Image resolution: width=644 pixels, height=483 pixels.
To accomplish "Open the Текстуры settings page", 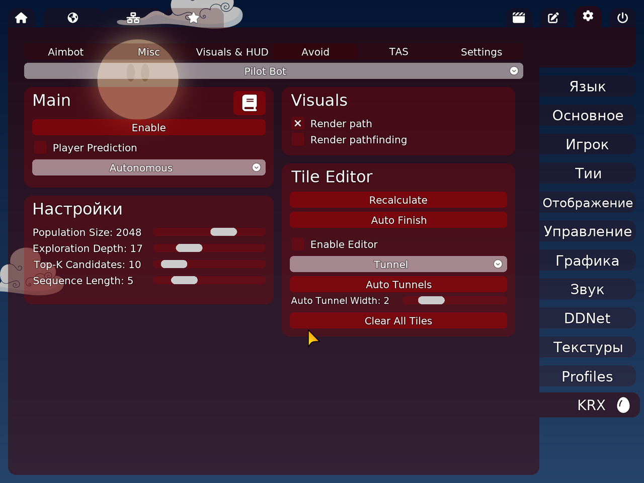I will tap(588, 347).
